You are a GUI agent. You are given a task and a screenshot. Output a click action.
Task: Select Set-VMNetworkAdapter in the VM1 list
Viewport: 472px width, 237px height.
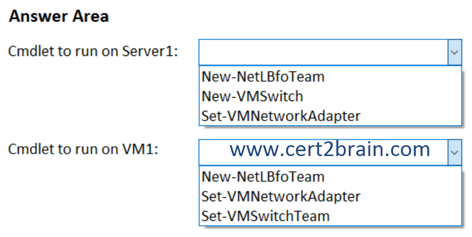point(281,196)
